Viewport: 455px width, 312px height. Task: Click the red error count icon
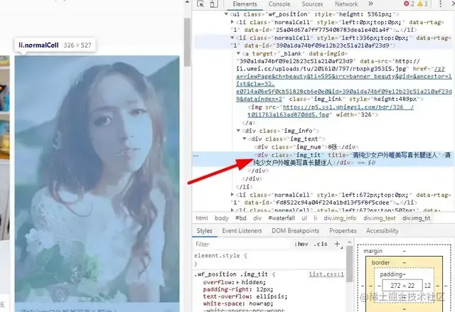pyautogui.click(x=406, y=4)
